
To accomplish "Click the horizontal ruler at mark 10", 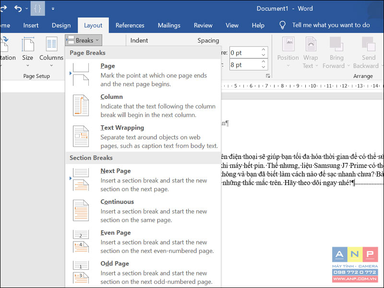I will pyautogui.click(x=313, y=86).
